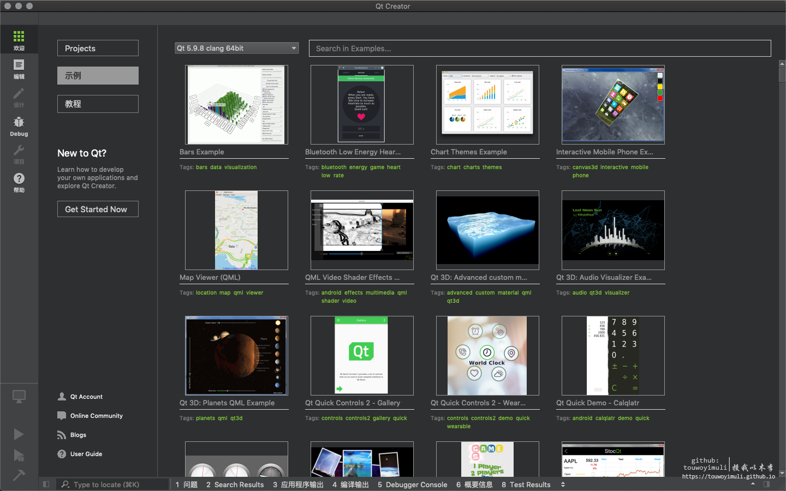Click the Build hammer icon
This screenshot has width=786, height=491.
click(x=19, y=475)
